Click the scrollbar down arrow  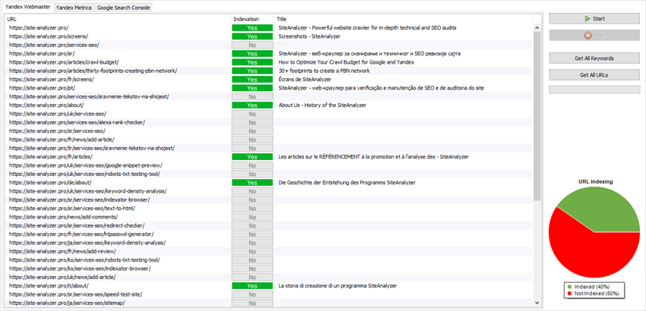[x=537, y=303]
